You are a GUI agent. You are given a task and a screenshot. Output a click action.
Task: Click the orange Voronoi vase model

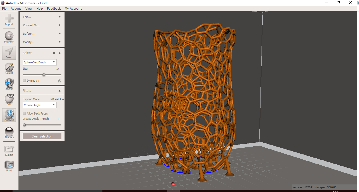(x=194, y=102)
